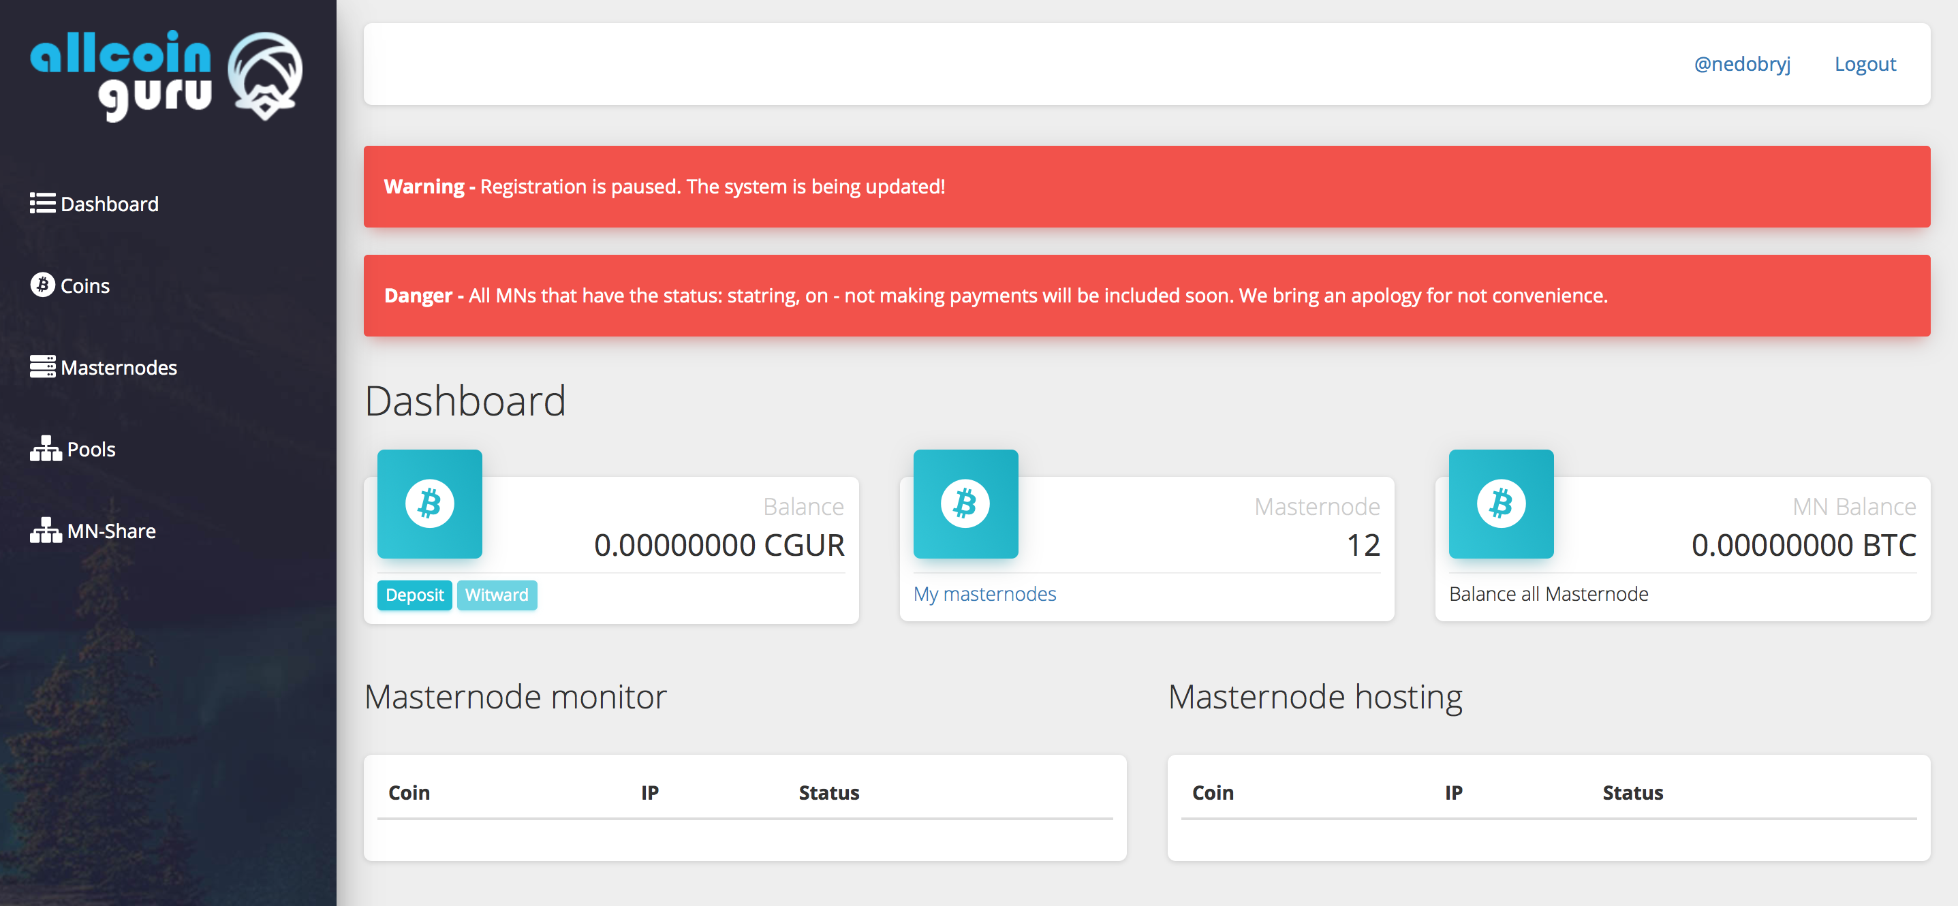This screenshot has width=1958, height=906.
Task: Go to the Masternodes section
Action: click(104, 367)
